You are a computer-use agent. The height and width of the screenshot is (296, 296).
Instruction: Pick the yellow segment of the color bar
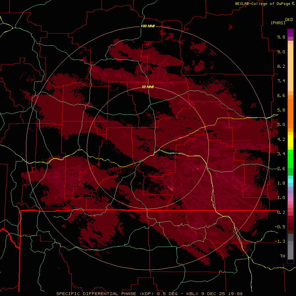point(290,141)
